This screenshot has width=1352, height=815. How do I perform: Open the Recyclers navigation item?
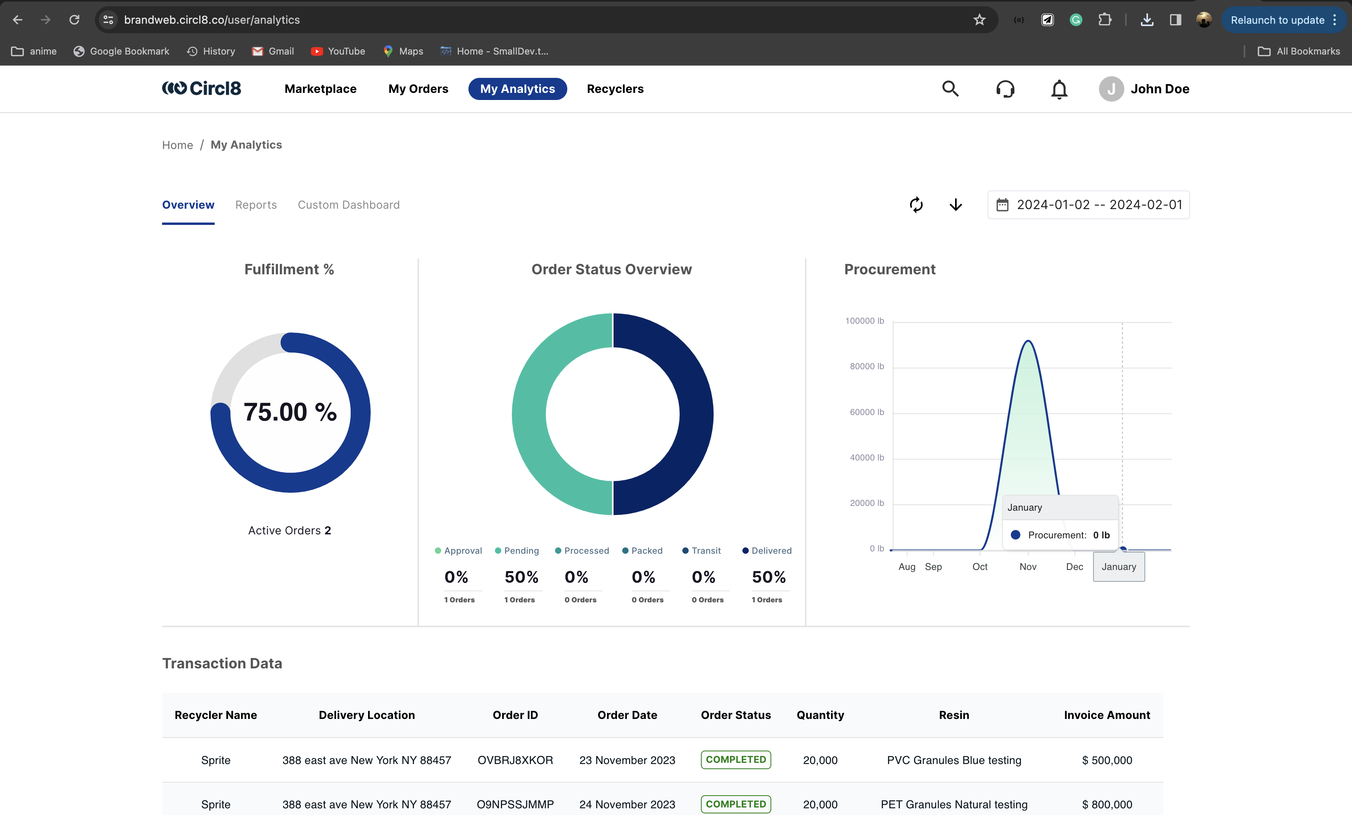coord(615,89)
